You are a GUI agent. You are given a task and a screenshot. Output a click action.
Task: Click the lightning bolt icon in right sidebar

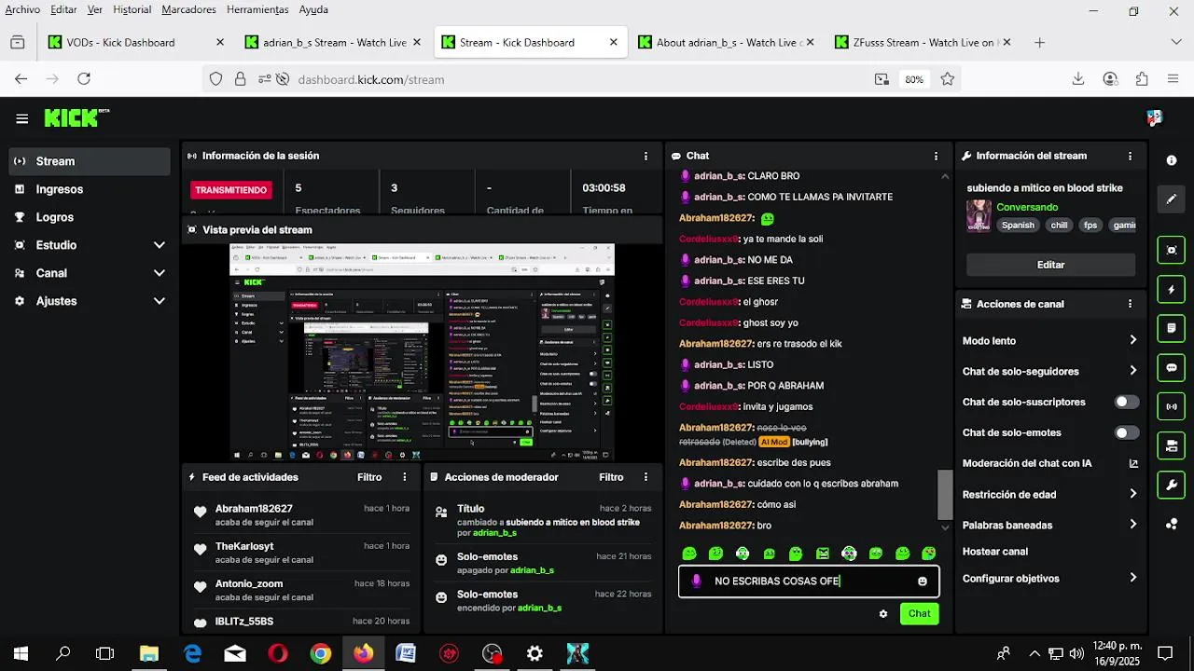click(x=1172, y=289)
